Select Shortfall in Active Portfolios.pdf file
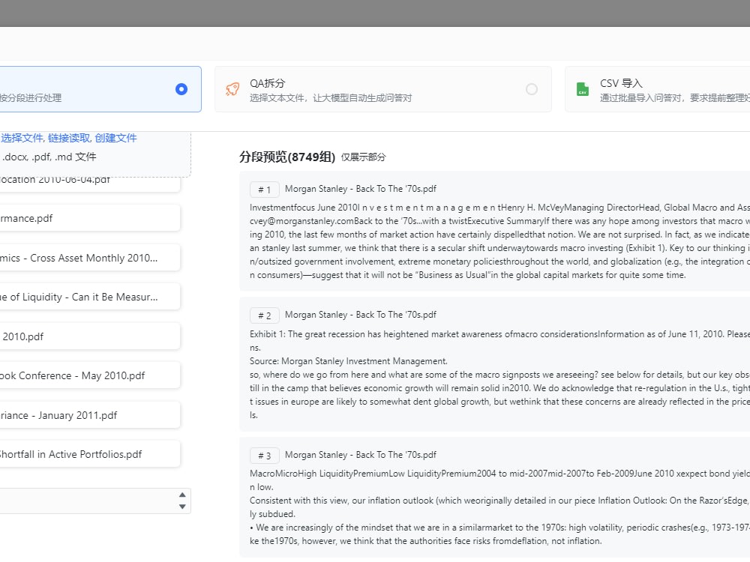Screen dimensions: 750x562 (90, 455)
